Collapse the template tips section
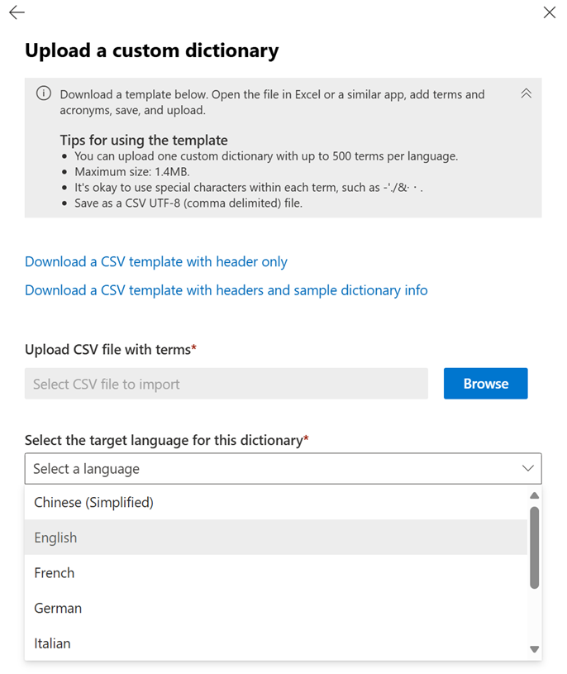567x674 pixels. [526, 93]
